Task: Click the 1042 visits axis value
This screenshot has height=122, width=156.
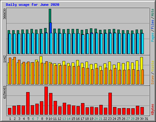Action: tap(5, 59)
